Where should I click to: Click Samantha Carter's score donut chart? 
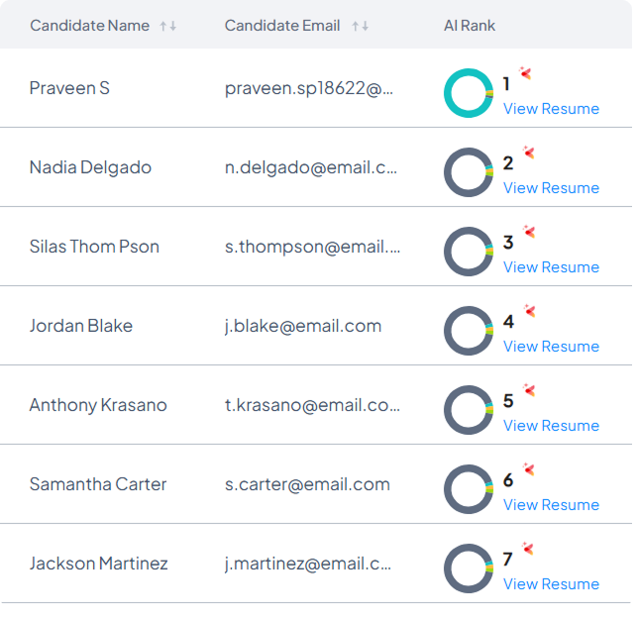pyautogui.click(x=469, y=489)
